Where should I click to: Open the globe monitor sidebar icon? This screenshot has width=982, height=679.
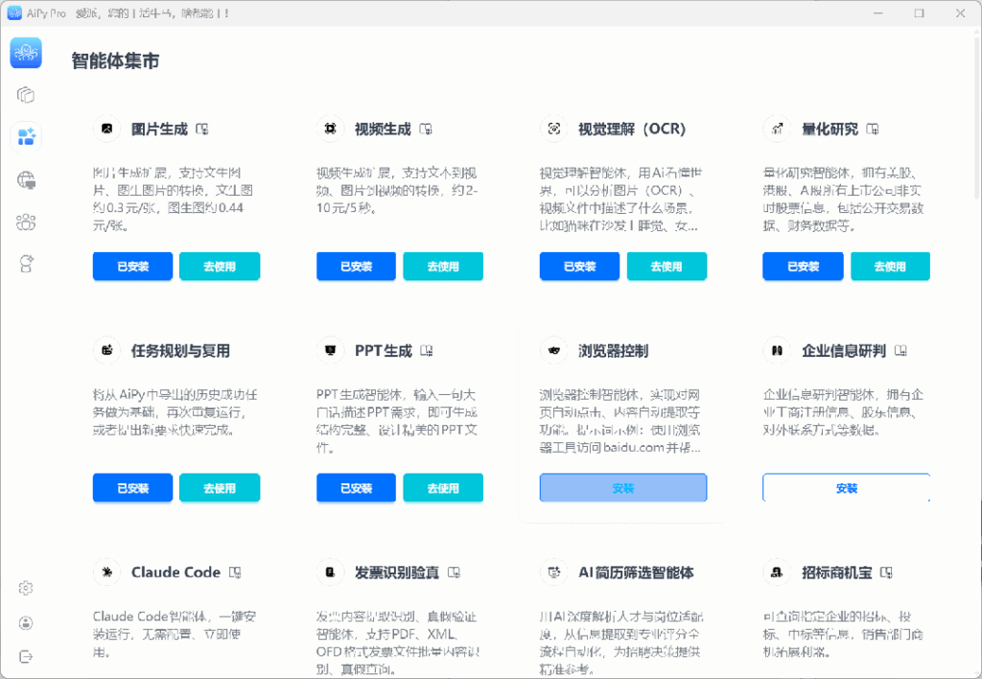[26, 179]
